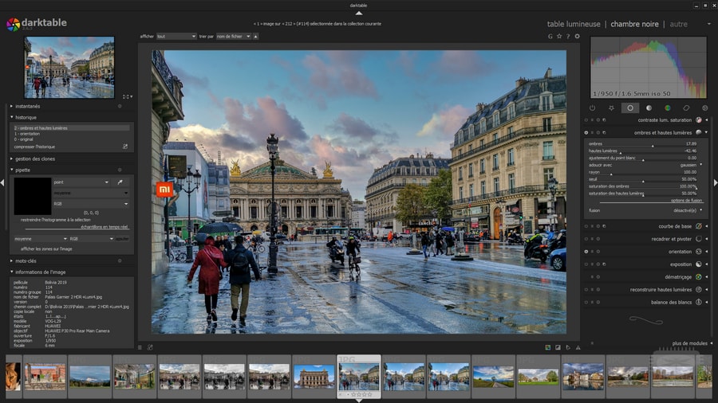Toggle softproofing icon below image
This screenshot has width=718, height=403.
568,348
